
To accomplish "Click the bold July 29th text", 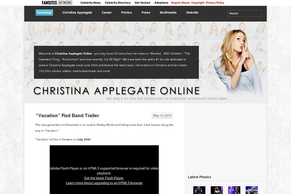I will tap(84, 139).
